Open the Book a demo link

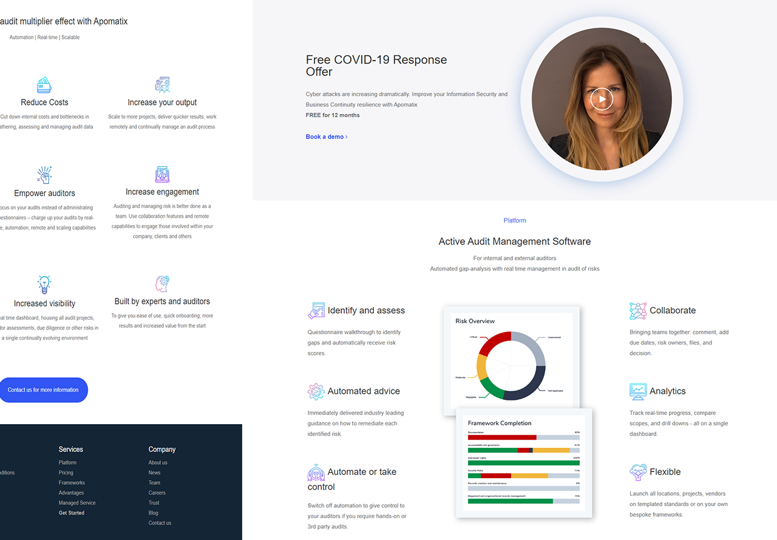(327, 137)
